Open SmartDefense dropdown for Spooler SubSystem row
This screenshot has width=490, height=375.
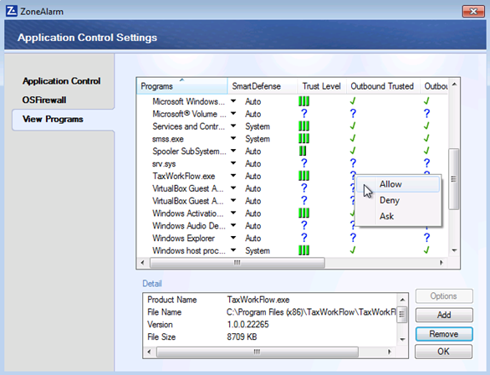[x=233, y=151]
